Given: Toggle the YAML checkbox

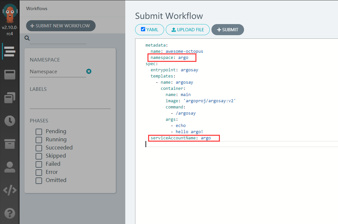Looking at the screenshot, I should tap(143, 29).
